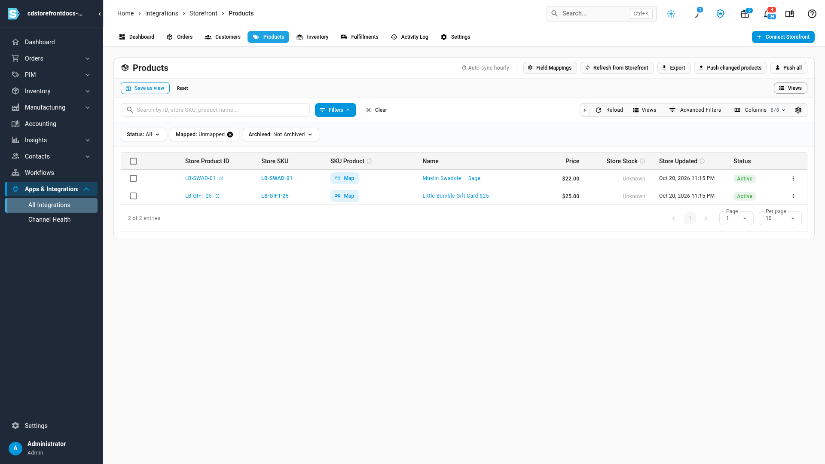This screenshot has width=825, height=464.
Task: Collapse the sidebar with the arrow icon
Action: coord(100,14)
